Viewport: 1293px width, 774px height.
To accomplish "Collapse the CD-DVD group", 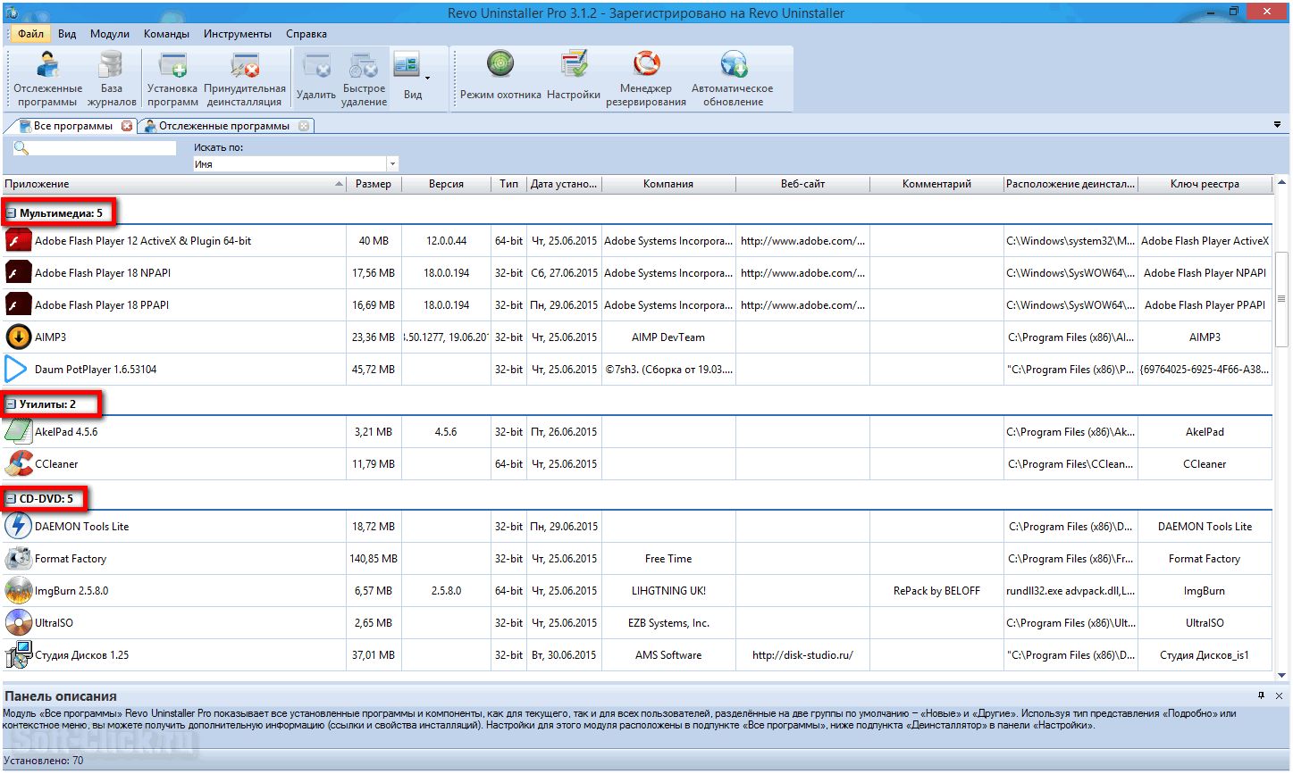I will coord(12,499).
